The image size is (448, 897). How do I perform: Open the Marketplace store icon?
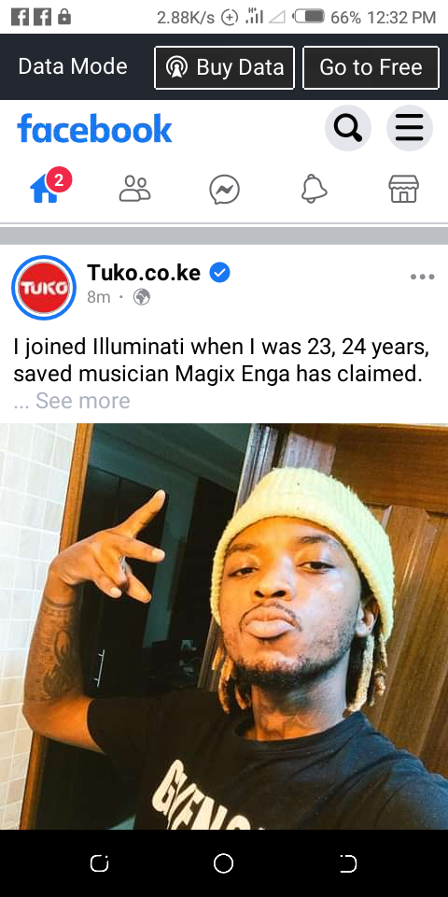(404, 189)
